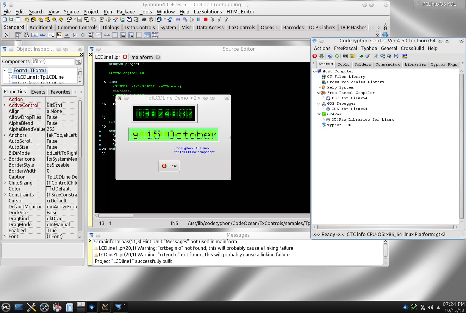This screenshot has height=313, width=466.
Task: Pick the TToggleBox 'on' component icon
Action: tap(67, 35)
